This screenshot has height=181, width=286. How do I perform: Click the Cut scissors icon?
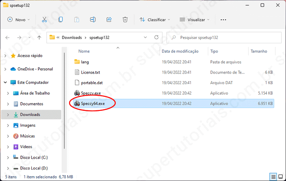(x=44, y=20)
